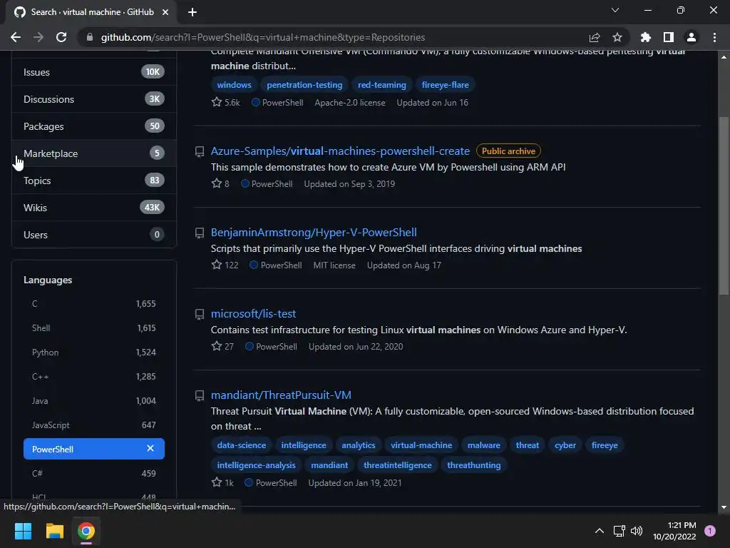Filter results by JavaScript language
This screenshot has height=548, width=730.
coord(94,425)
